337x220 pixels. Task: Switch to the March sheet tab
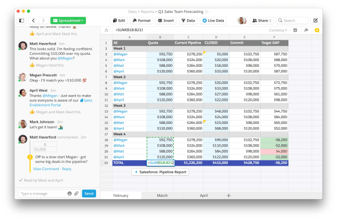[x=162, y=195]
